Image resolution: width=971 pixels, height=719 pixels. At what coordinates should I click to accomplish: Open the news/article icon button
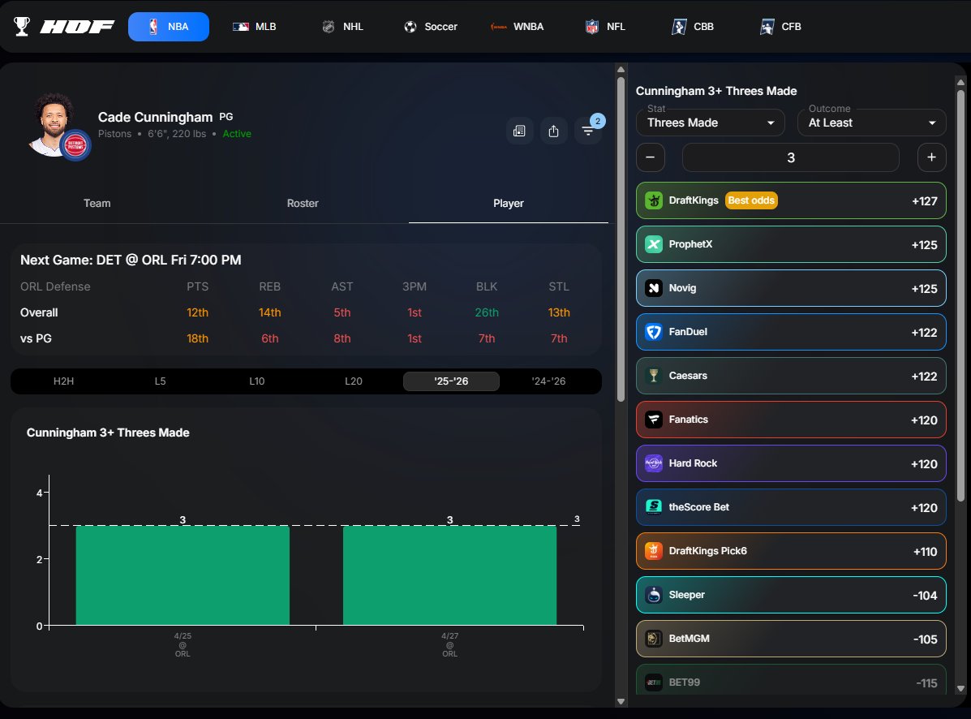pos(519,131)
